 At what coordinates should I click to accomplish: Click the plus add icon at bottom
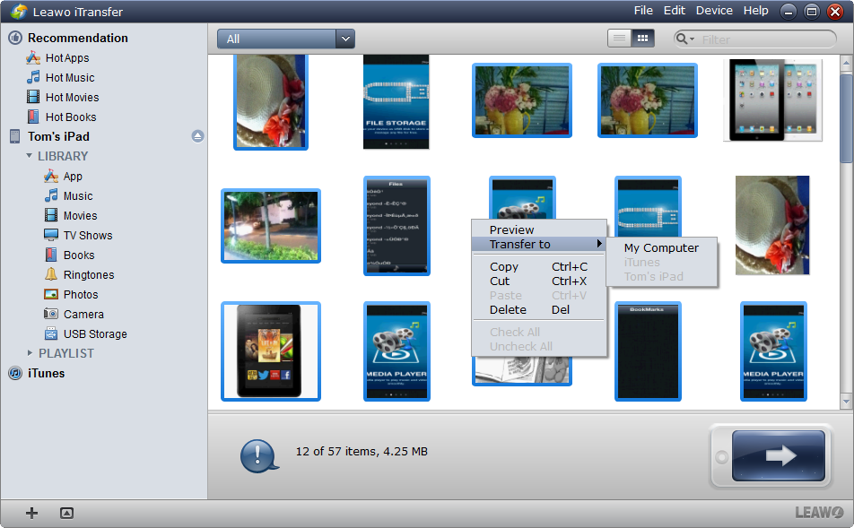pos(31,513)
